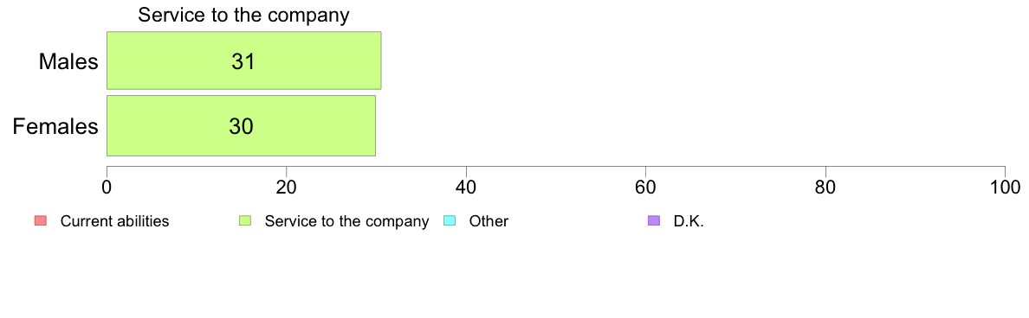Select the purple D.K. legend swatch

click(654, 221)
